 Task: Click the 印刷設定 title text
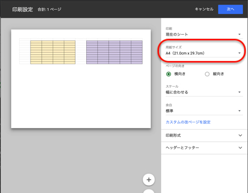click(22, 9)
